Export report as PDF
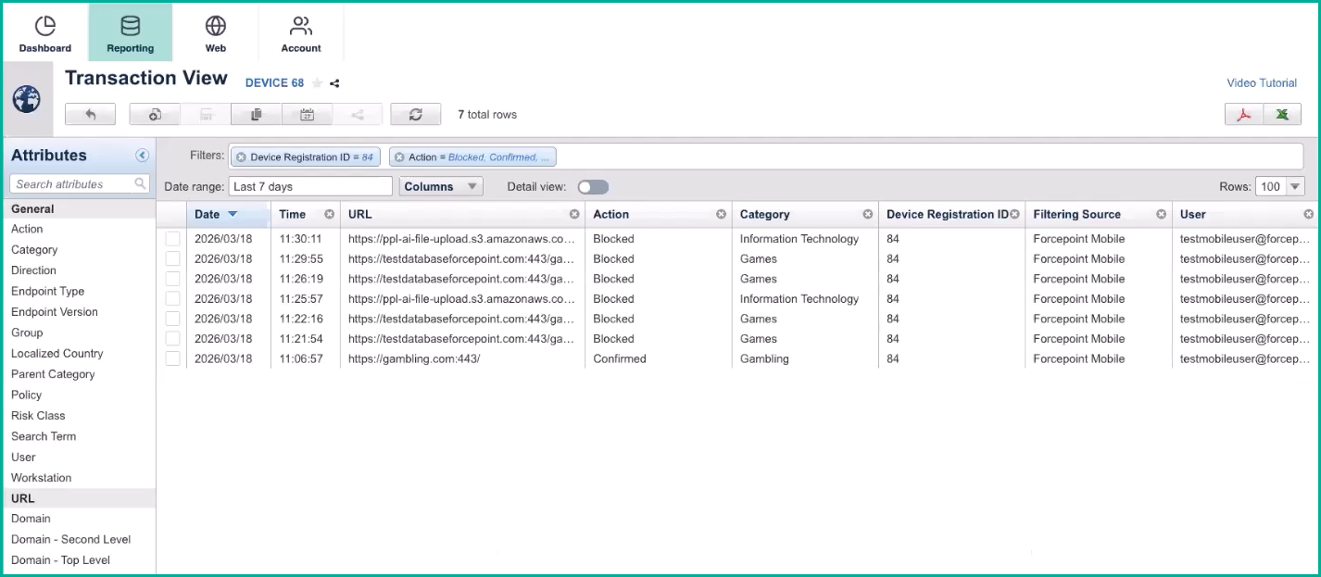Image resolution: width=1321 pixels, height=577 pixels. click(x=1244, y=115)
